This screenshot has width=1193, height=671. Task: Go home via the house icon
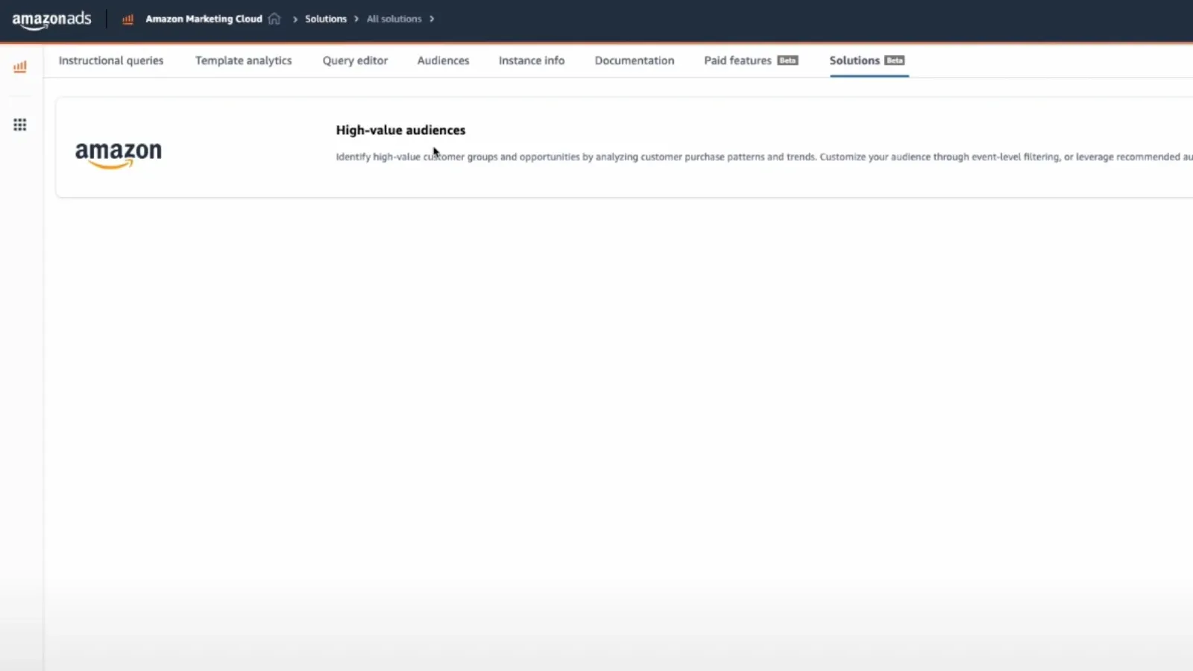274,19
